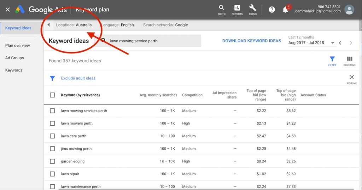362x190 pixels.
Task: Check lawn maintenance perth row
Action: click(x=52, y=186)
